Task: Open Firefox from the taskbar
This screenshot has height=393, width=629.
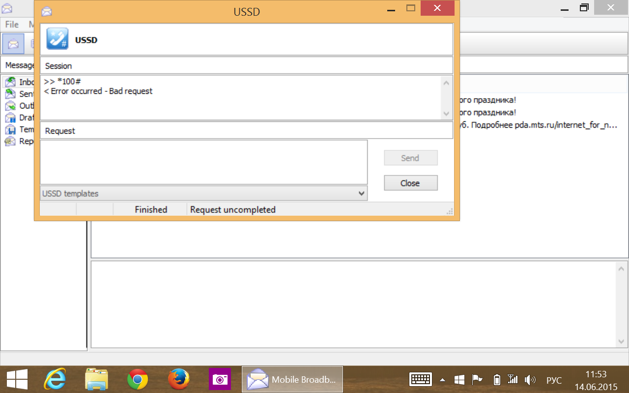Action: [x=178, y=379]
